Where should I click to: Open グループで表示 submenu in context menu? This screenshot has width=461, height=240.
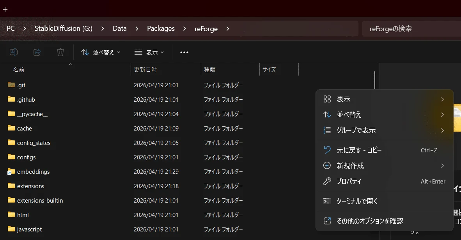384,131
